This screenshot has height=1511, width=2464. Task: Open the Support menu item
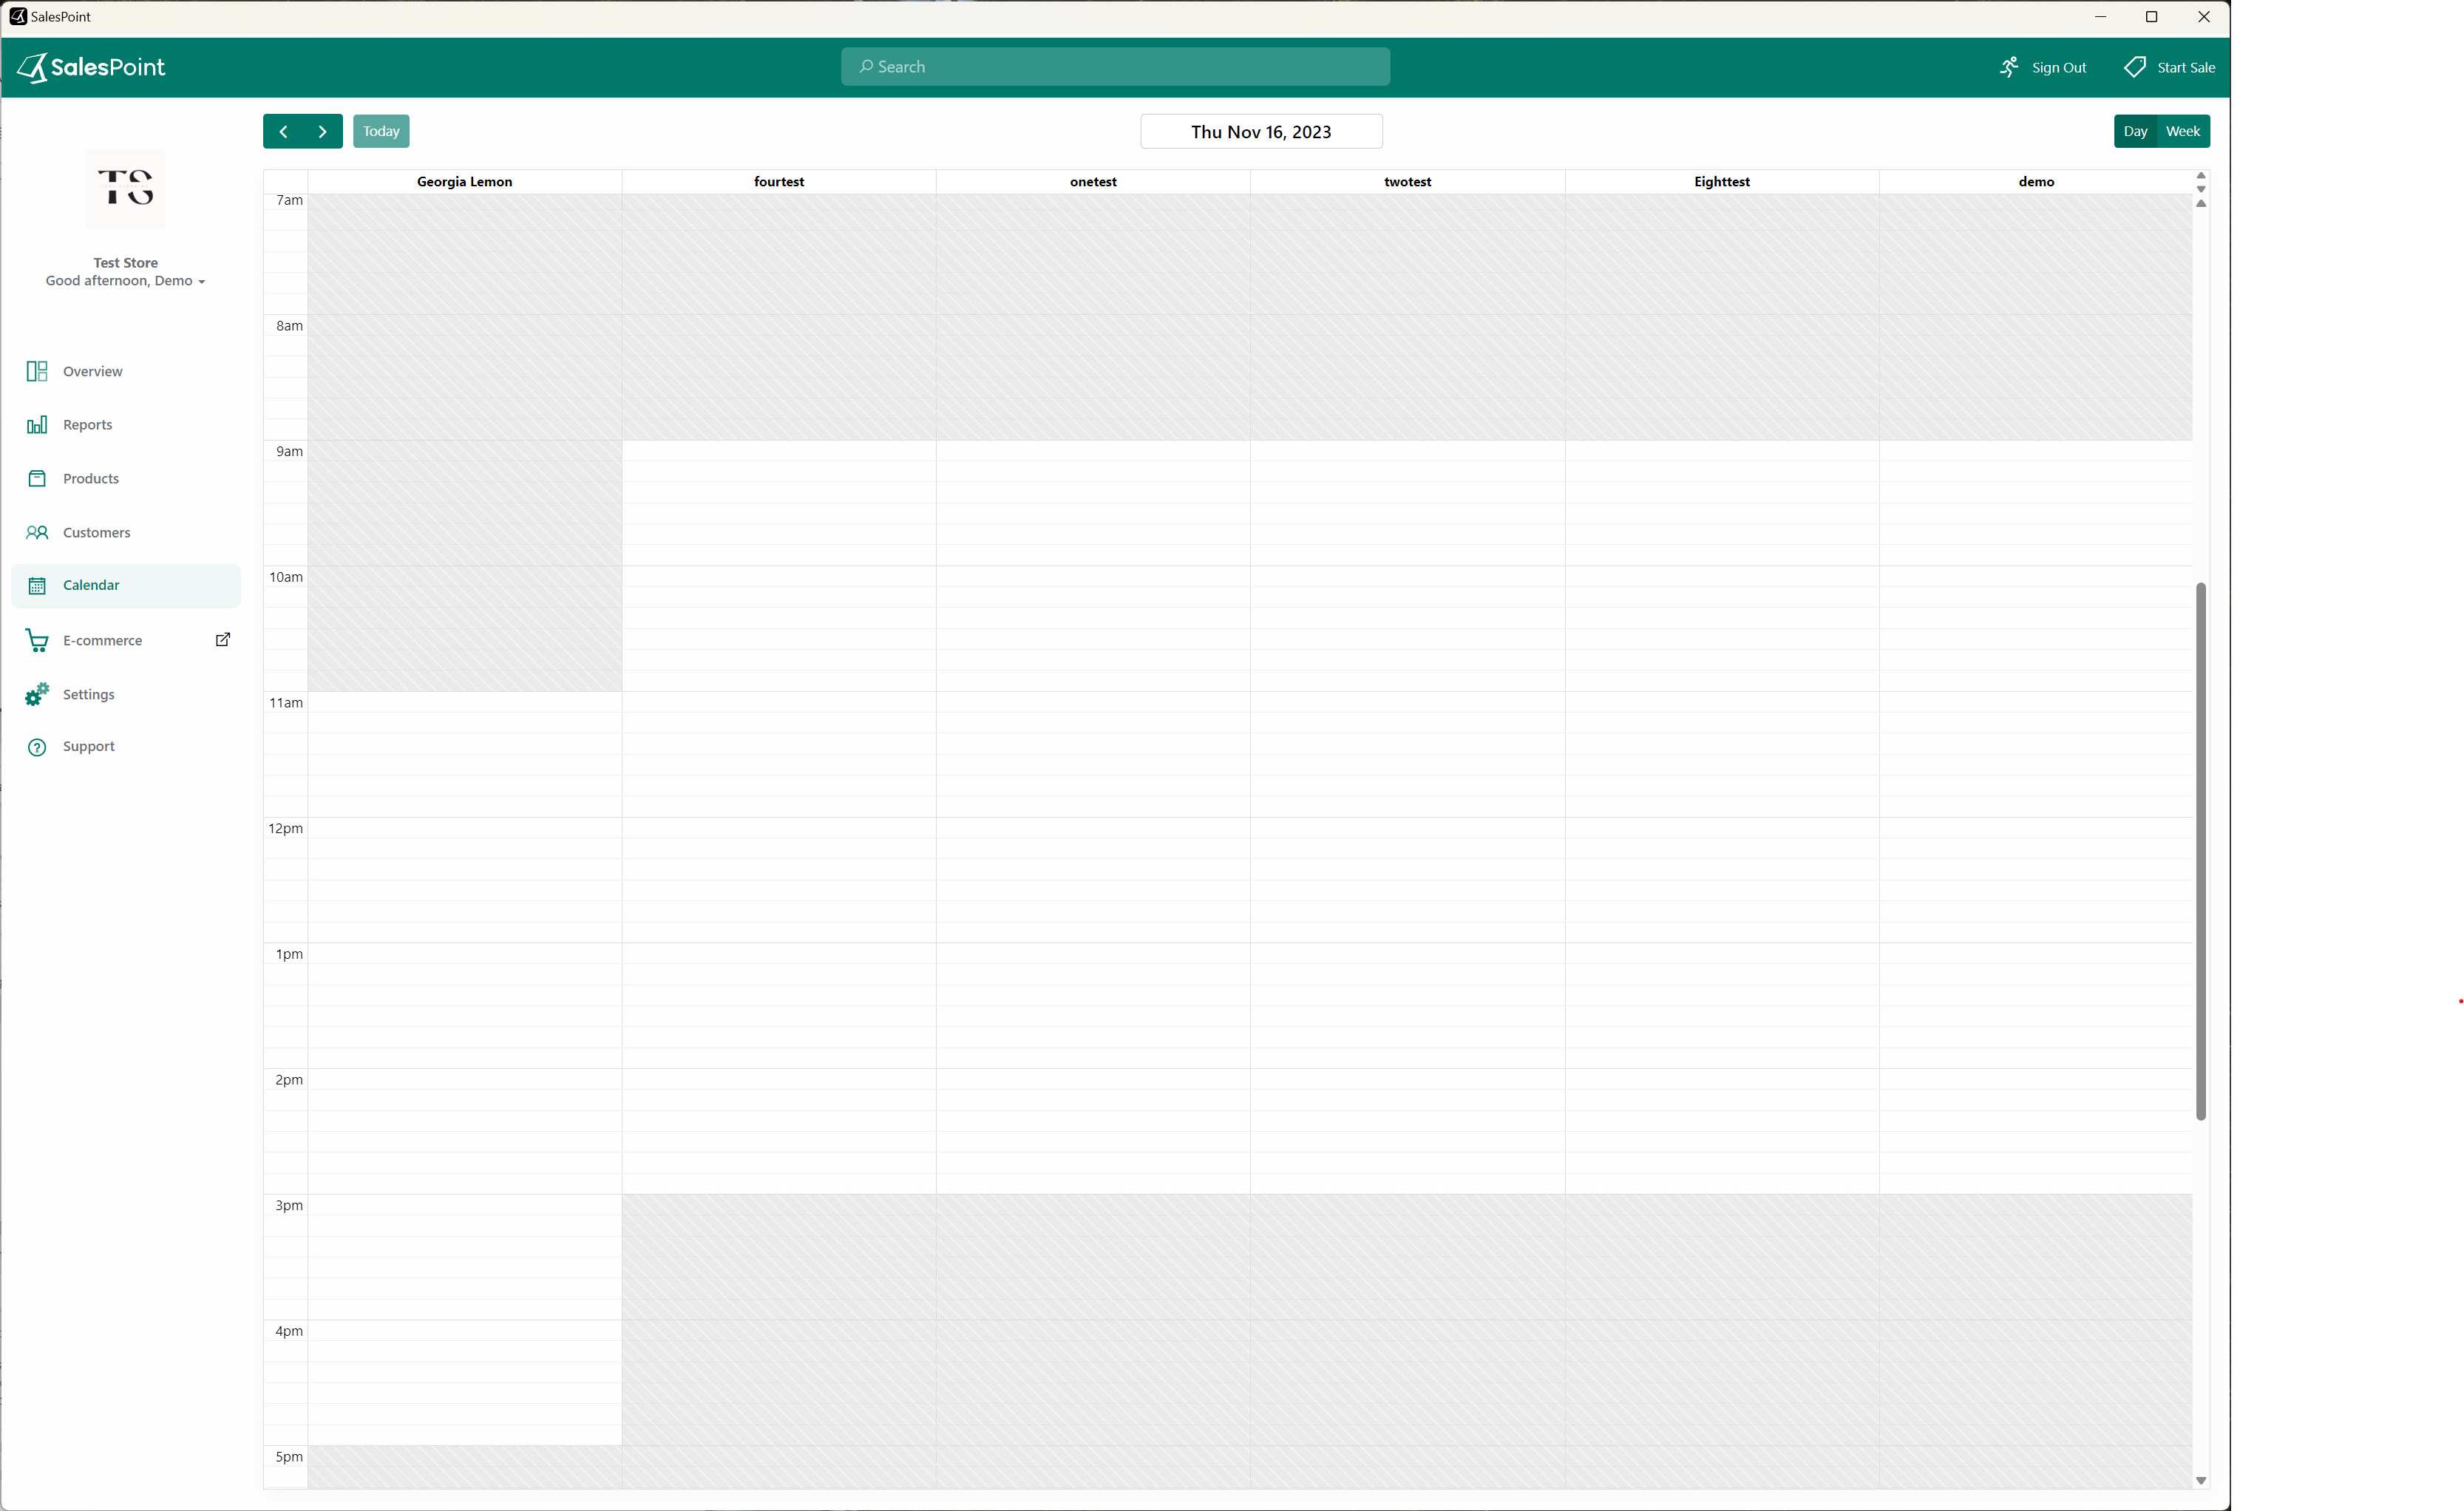(x=126, y=747)
